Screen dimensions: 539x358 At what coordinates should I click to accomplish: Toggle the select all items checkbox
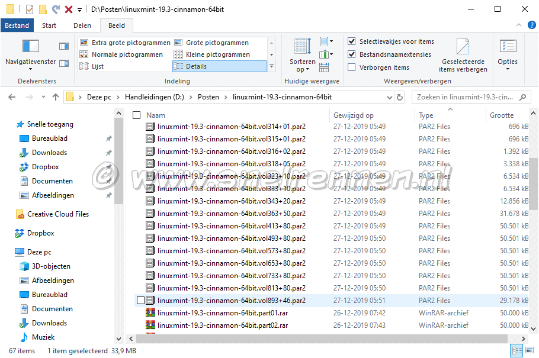136,115
